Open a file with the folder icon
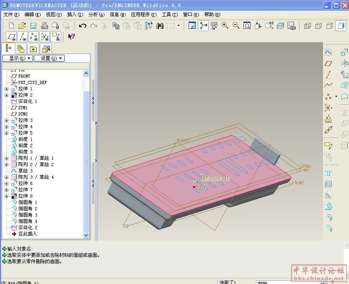The height and width of the screenshot is (284, 349). (x=22, y=26)
